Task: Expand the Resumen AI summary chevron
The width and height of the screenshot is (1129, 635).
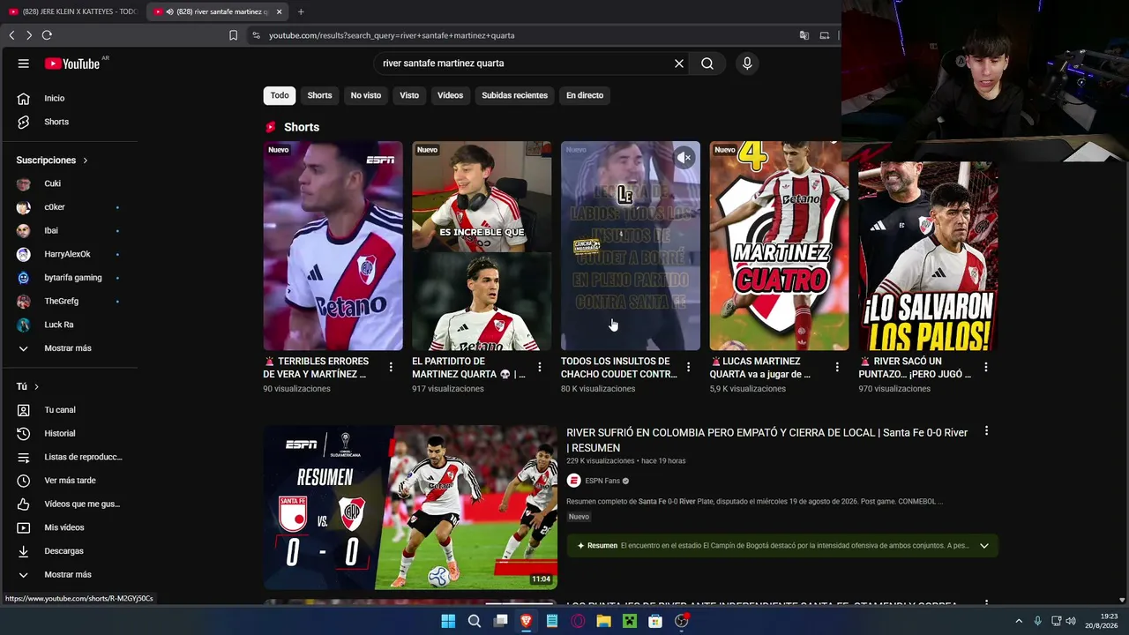Action: 984,546
